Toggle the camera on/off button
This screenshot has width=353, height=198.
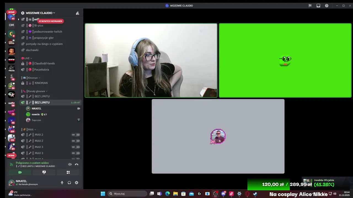pos(20,172)
